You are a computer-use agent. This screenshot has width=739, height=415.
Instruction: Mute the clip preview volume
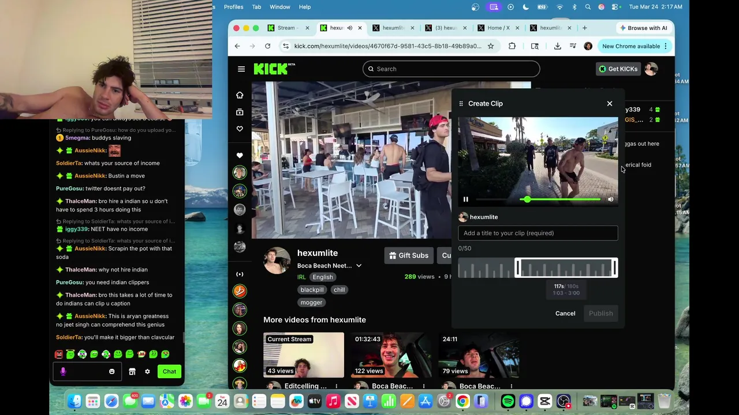pos(610,199)
